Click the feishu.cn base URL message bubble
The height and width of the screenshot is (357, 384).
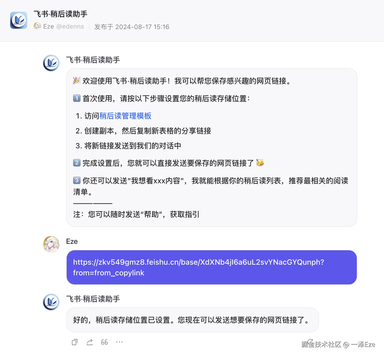point(212,267)
